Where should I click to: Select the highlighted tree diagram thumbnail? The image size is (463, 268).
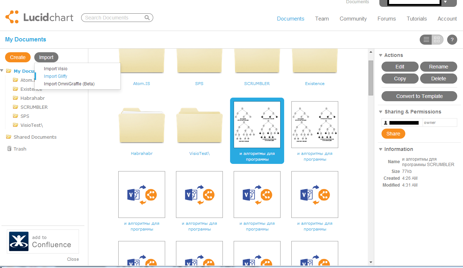click(x=257, y=125)
